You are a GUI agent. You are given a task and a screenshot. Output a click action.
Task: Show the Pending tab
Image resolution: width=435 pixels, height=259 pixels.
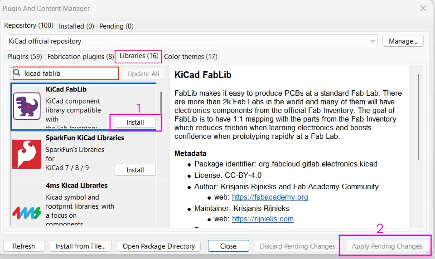coord(116,26)
